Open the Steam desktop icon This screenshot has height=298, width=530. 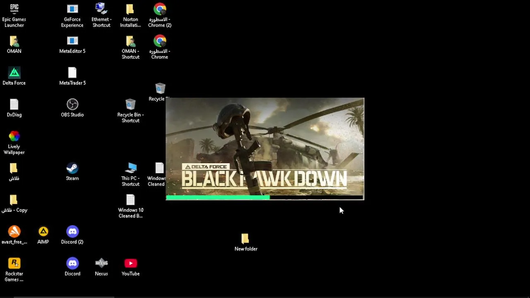pos(72,172)
